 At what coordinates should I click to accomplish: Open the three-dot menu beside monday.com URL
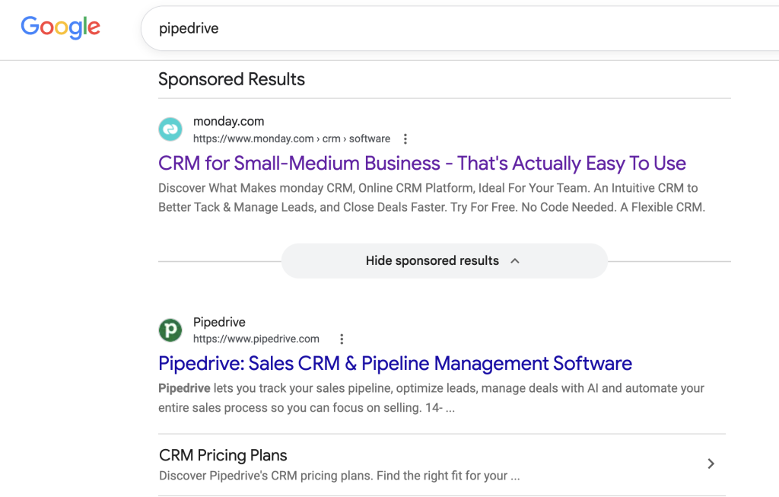[405, 139]
